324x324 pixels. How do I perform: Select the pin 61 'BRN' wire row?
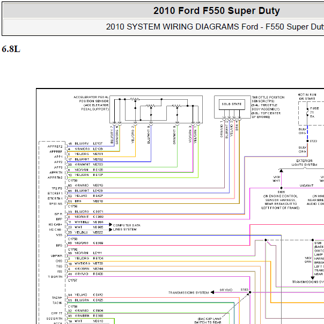pos(85,201)
